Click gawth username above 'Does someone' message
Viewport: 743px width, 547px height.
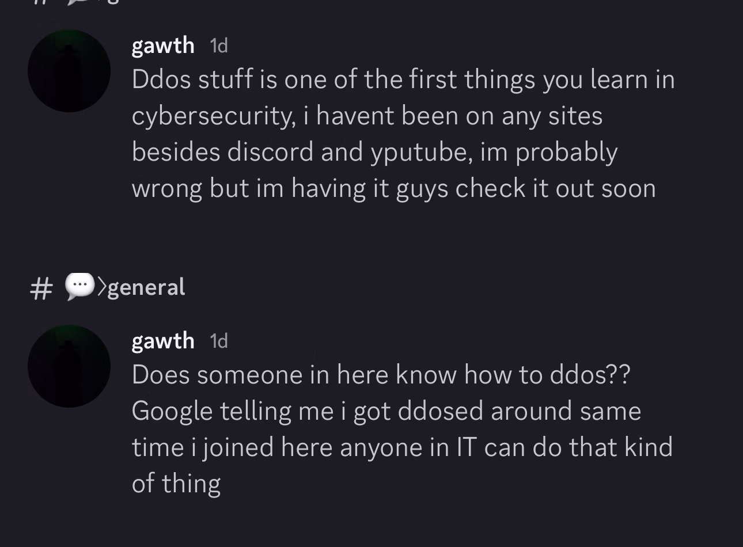point(163,341)
